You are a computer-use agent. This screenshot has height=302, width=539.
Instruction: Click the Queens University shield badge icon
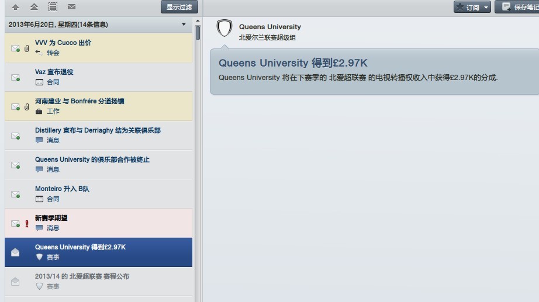(x=224, y=29)
